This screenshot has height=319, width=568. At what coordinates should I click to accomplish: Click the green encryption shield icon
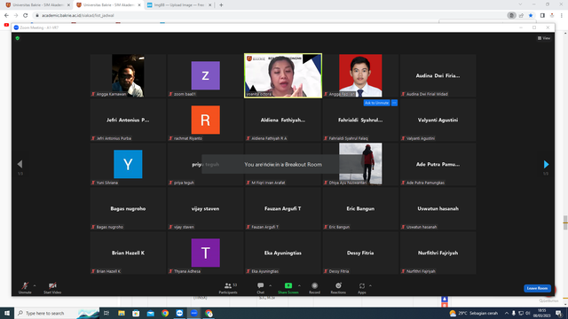(18, 38)
